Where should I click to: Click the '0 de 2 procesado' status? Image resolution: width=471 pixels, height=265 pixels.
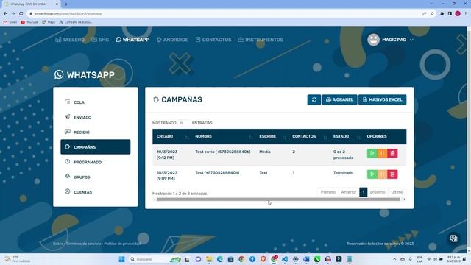click(343, 155)
